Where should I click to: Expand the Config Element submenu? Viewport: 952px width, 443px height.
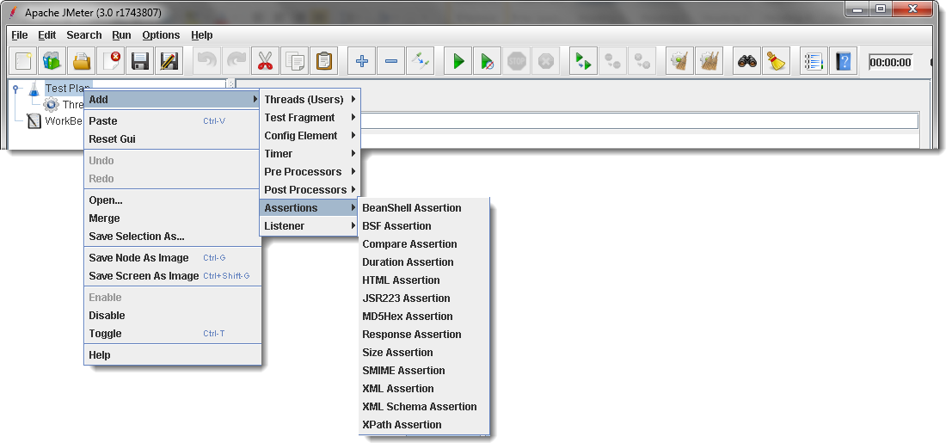tap(310, 136)
